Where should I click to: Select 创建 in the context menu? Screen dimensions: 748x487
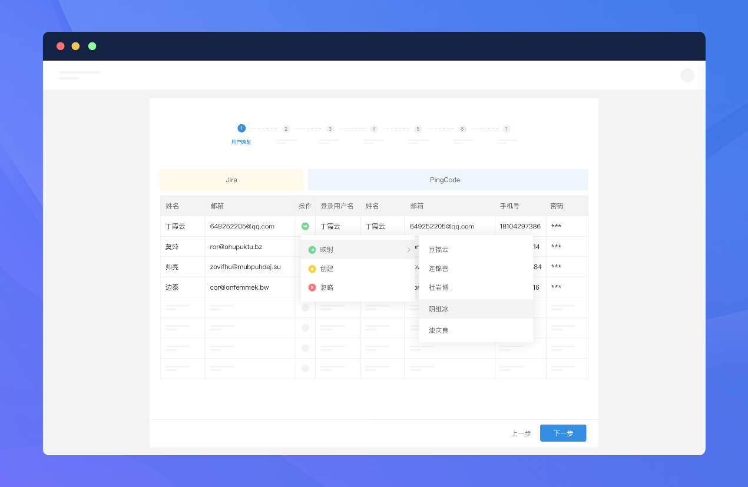(x=329, y=269)
